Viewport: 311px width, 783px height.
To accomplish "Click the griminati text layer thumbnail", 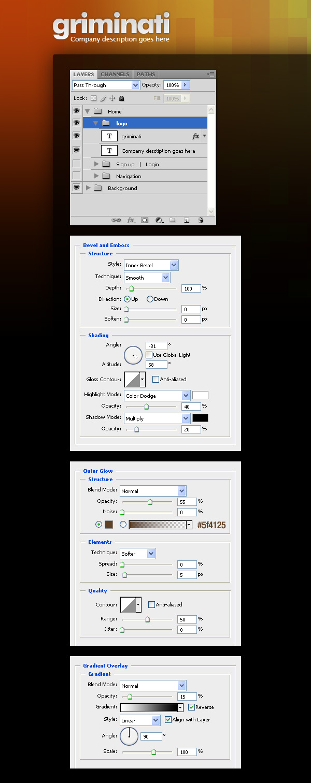I will click(x=109, y=136).
